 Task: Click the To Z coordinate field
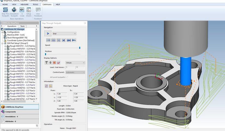click(78, 101)
